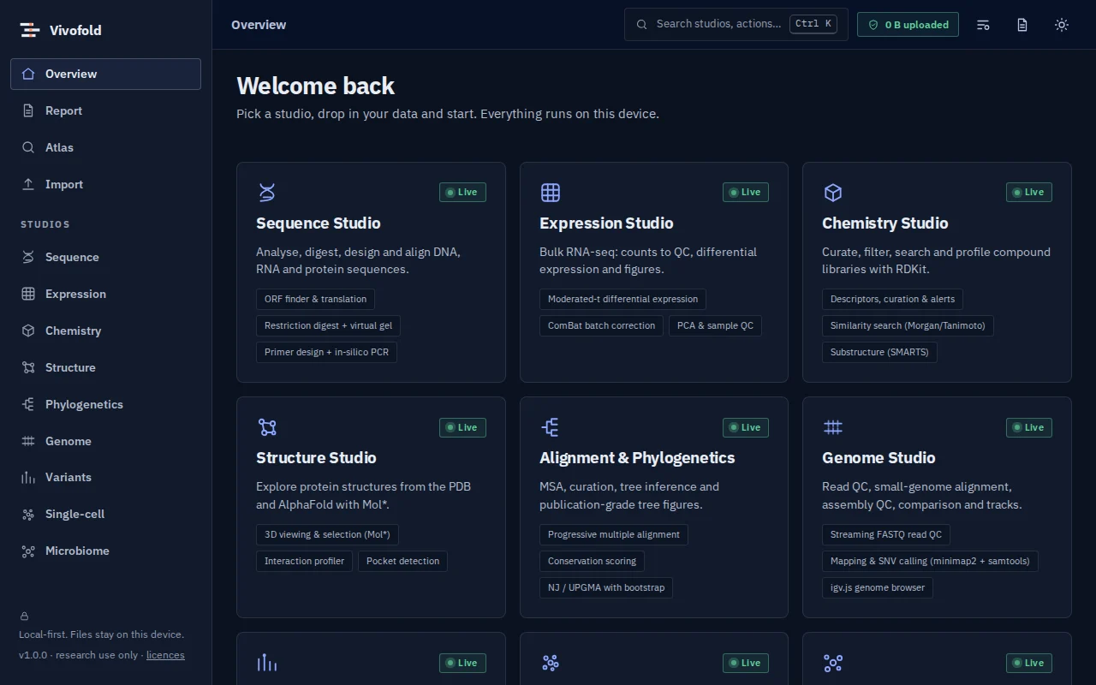
Task: Click the Variants sidebar bars icon
Action: (x=28, y=477)
